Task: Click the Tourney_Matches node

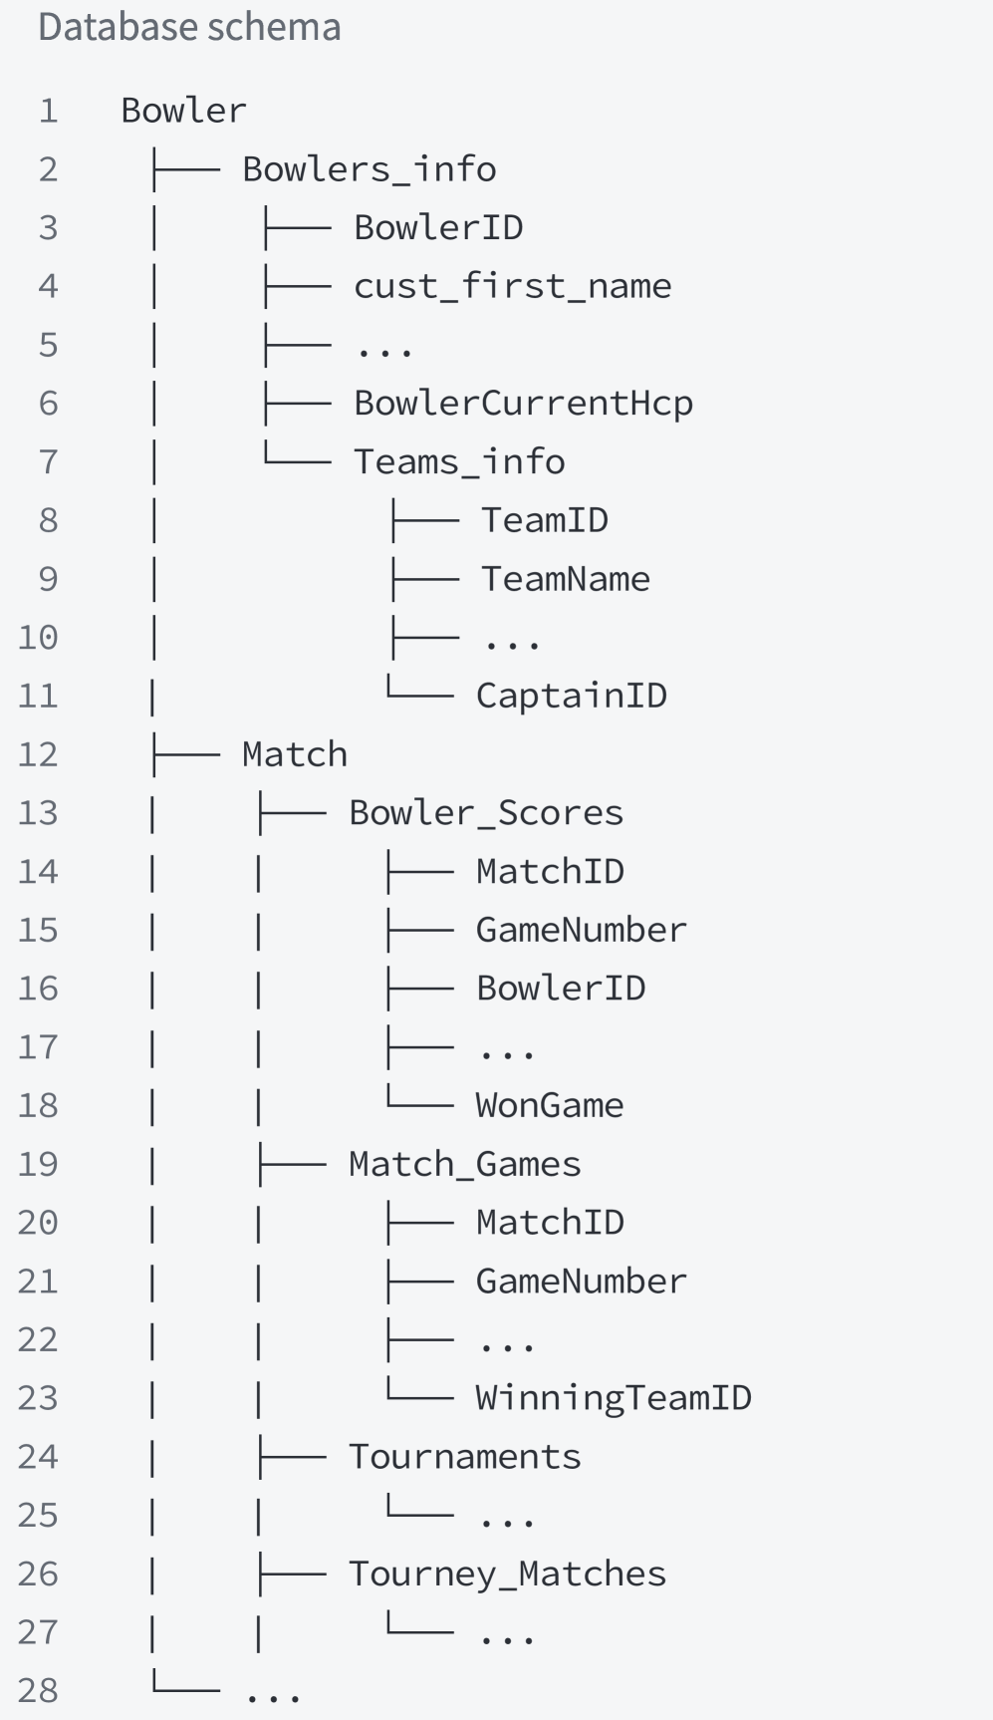Action: pos(507,1575)
